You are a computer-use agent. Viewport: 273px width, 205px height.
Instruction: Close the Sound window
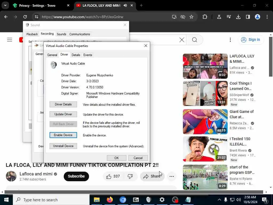(x=125, y=25)
